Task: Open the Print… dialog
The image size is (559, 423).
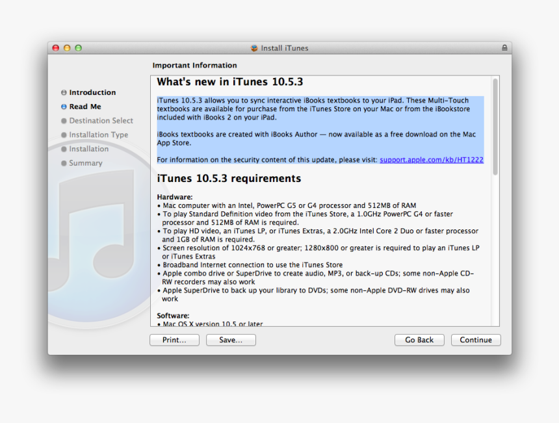Action: [x=174, y=340]
